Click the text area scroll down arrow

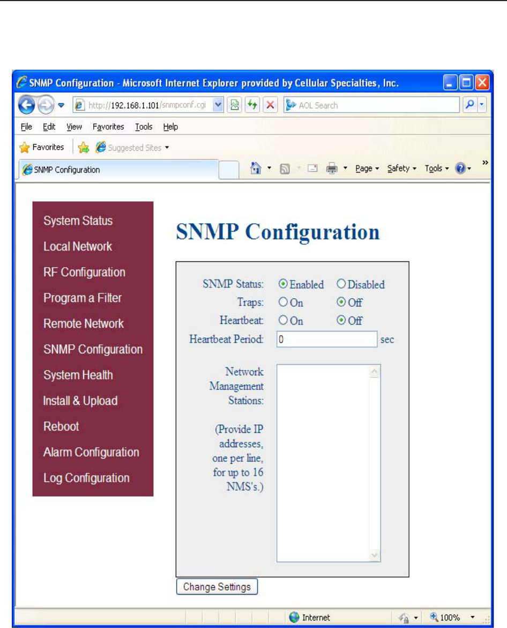(375, 555)
